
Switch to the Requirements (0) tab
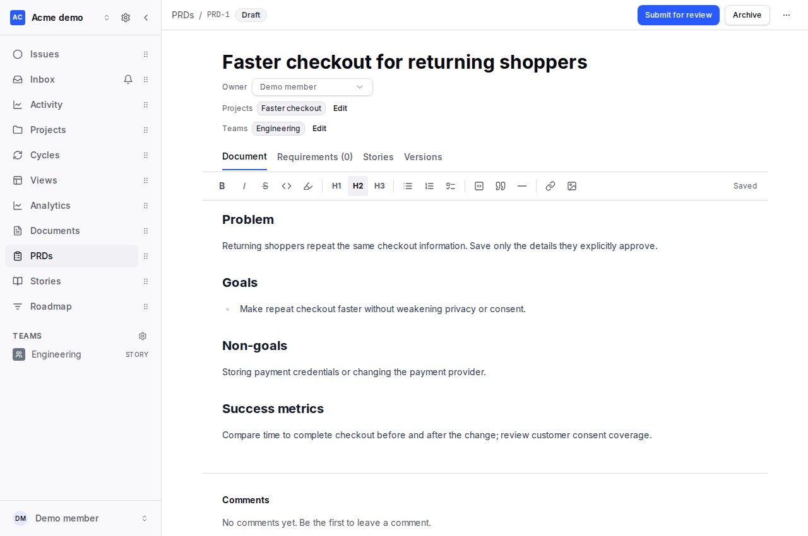click(x=315, y=157)
